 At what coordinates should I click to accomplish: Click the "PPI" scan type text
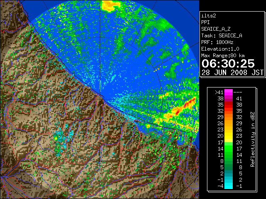[205, 22]
